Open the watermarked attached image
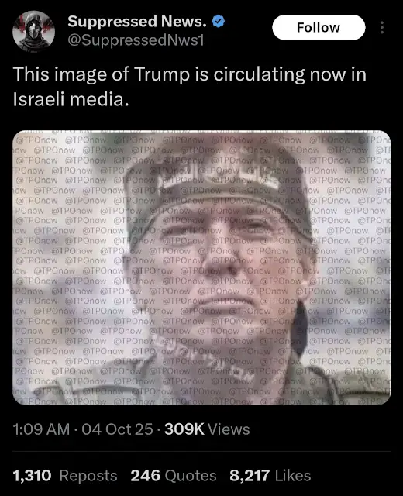Screen dimensions: 403x496 coord(201,267)
